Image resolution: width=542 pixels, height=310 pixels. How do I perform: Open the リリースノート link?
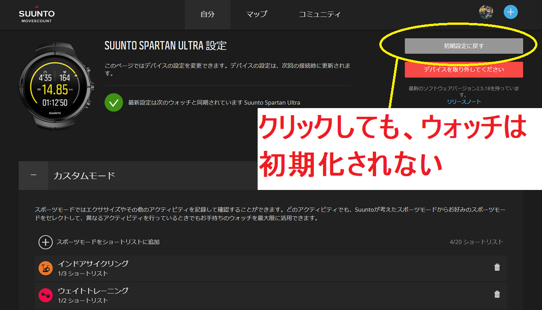(x=464, y=102)
